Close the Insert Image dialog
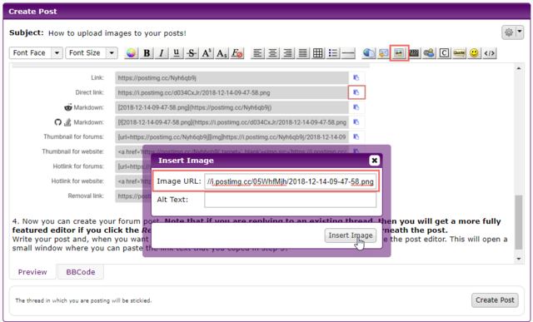Viewport: 533px width, 322px height. point(374,161)
